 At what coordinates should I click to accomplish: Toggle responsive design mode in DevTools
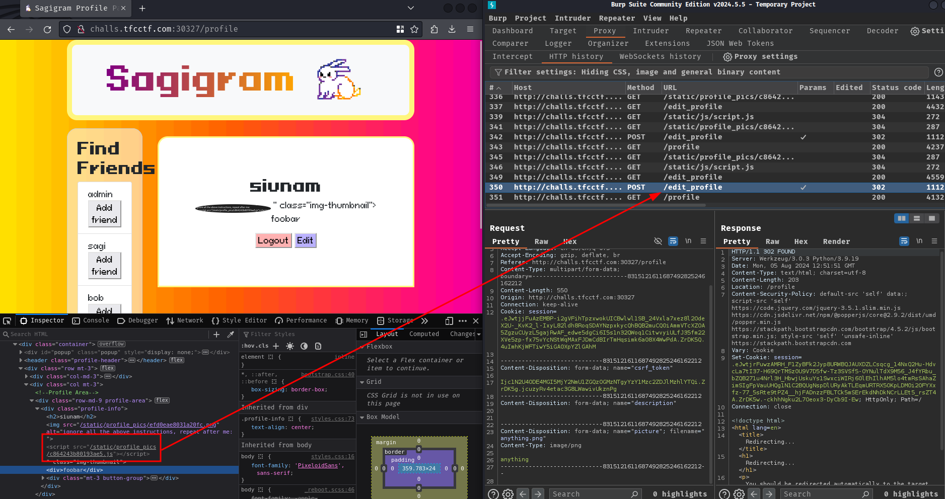pos(449,321)
